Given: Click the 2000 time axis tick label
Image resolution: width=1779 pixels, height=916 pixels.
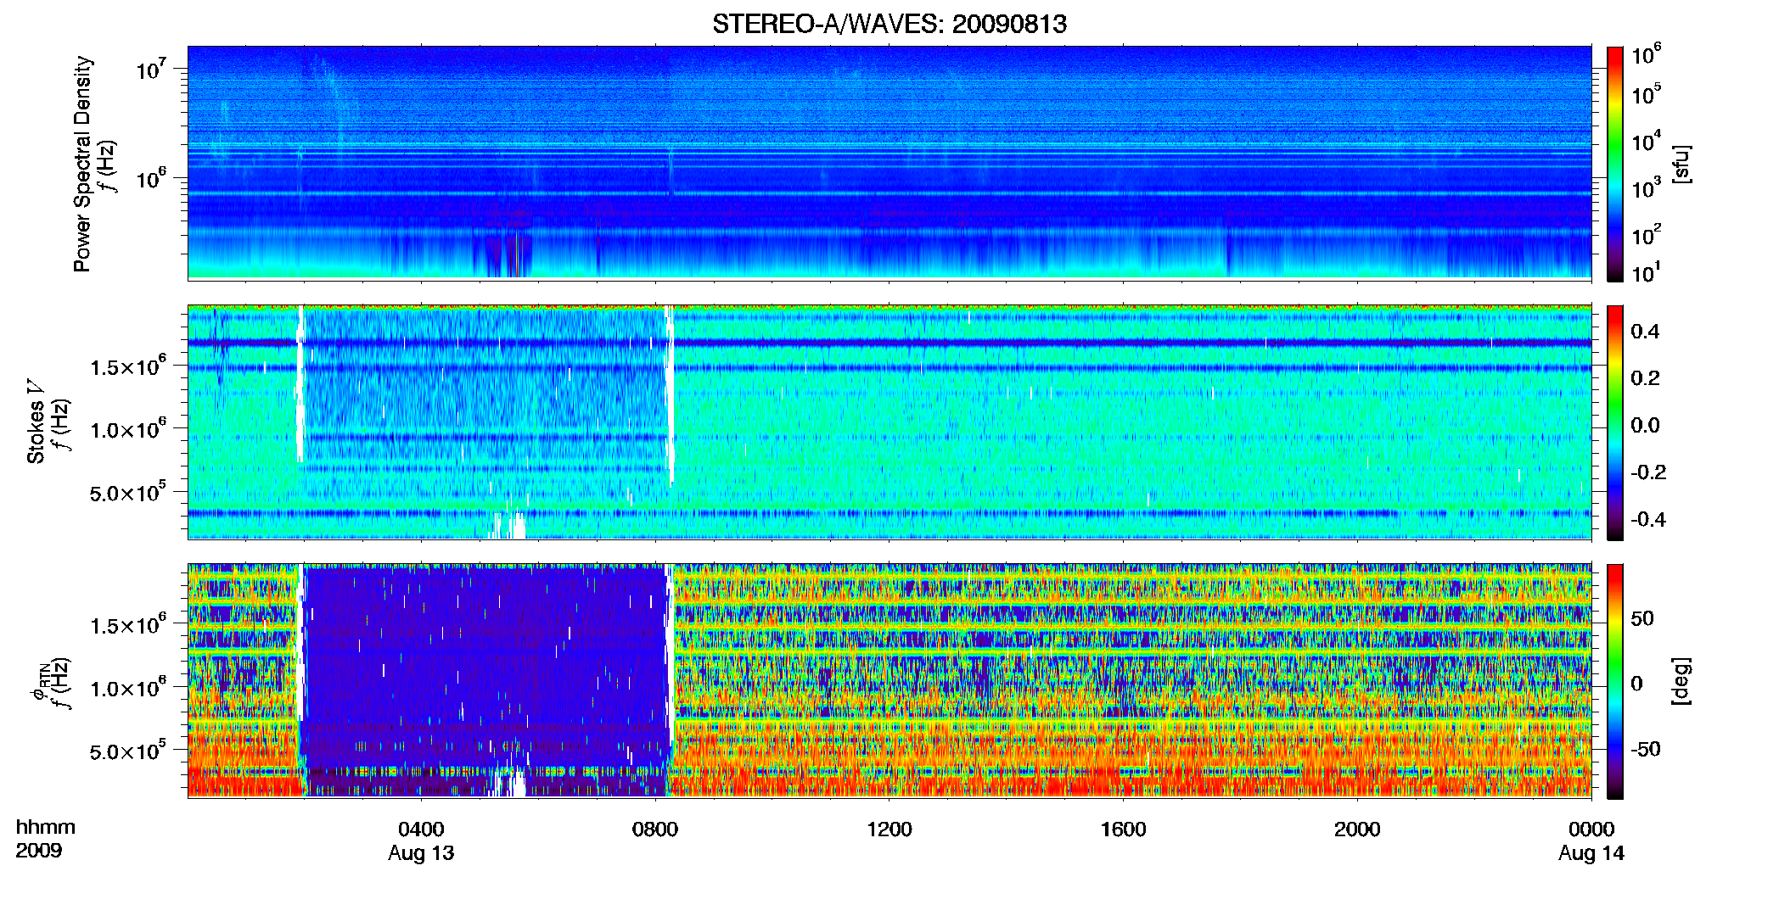Looking at the screenshot, I should click(x=1357, y=829).
